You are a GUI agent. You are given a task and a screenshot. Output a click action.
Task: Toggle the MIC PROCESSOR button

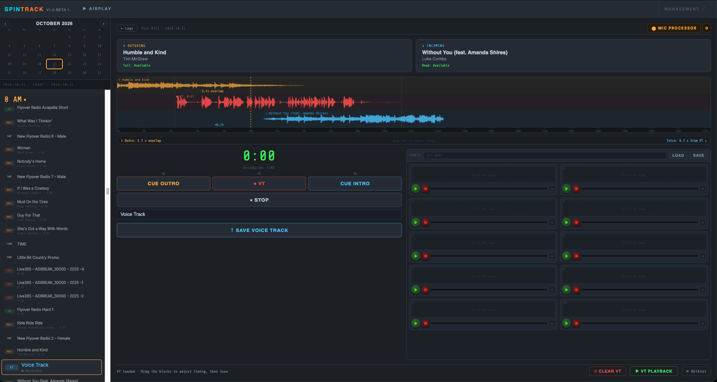pos(674,28)
